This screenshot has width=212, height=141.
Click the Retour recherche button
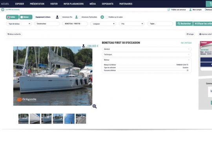tap(14, 34)
